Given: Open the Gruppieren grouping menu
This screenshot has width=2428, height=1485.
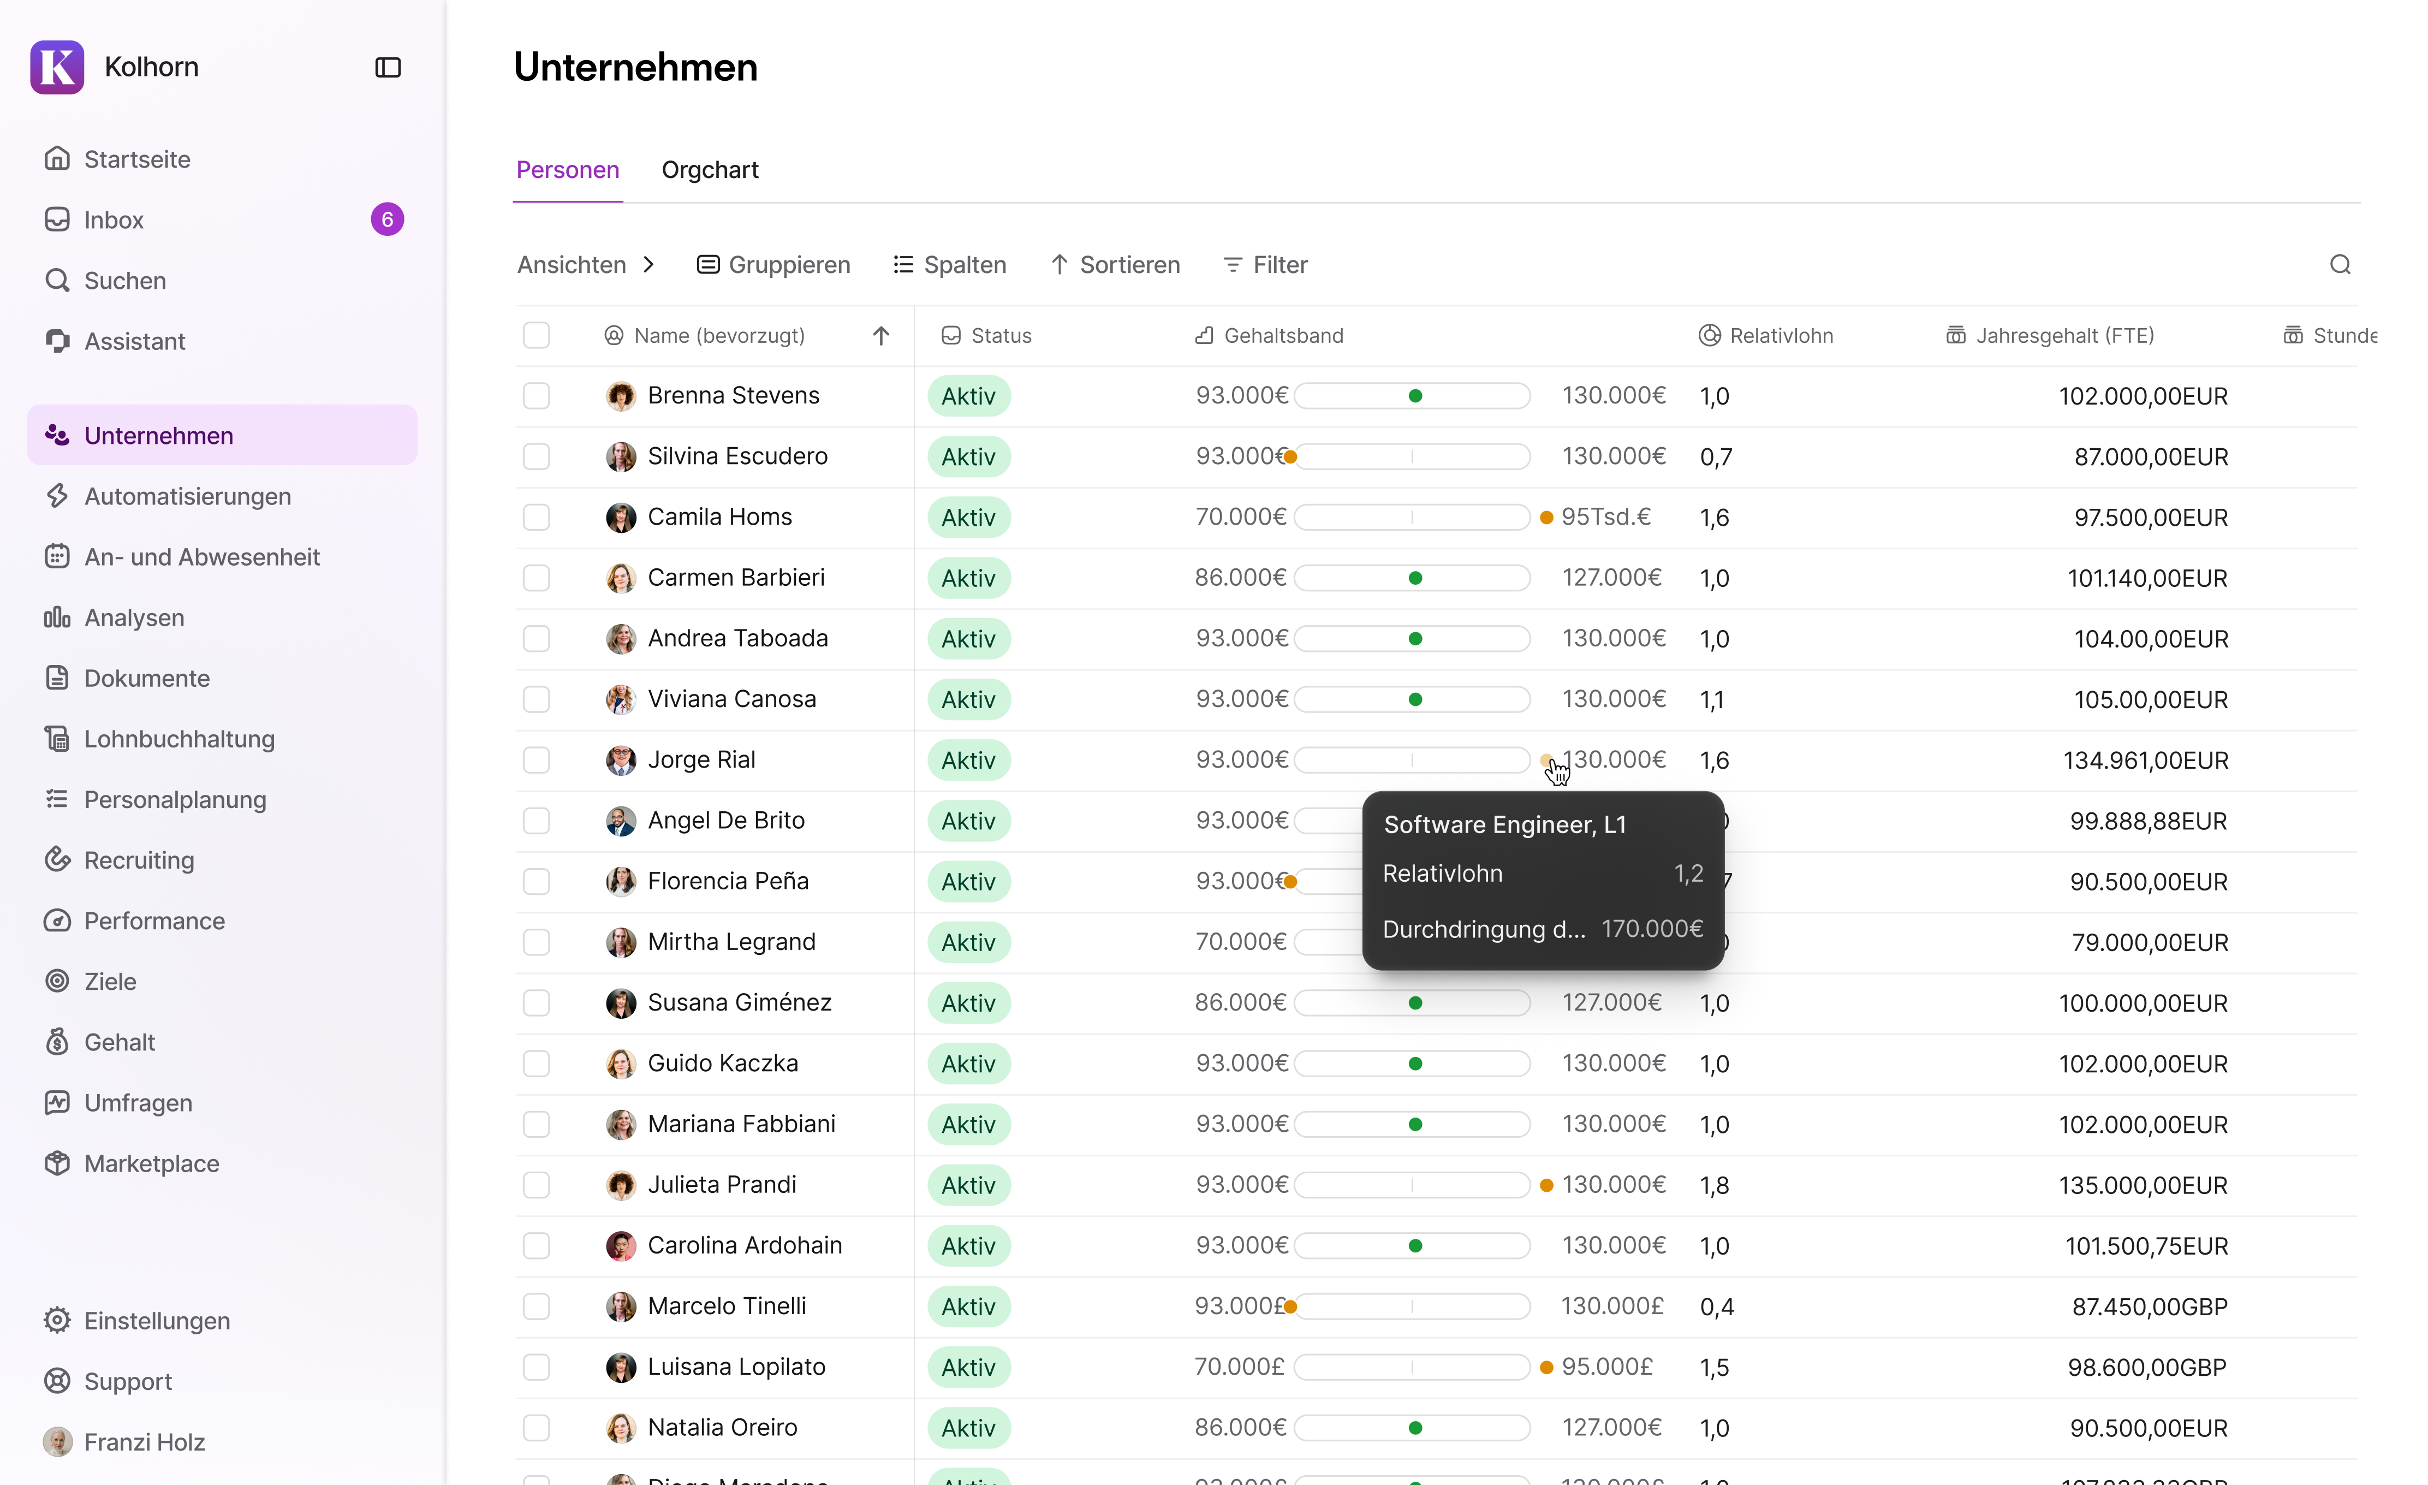Looking at the screenshot, I should tap(773, 264).
